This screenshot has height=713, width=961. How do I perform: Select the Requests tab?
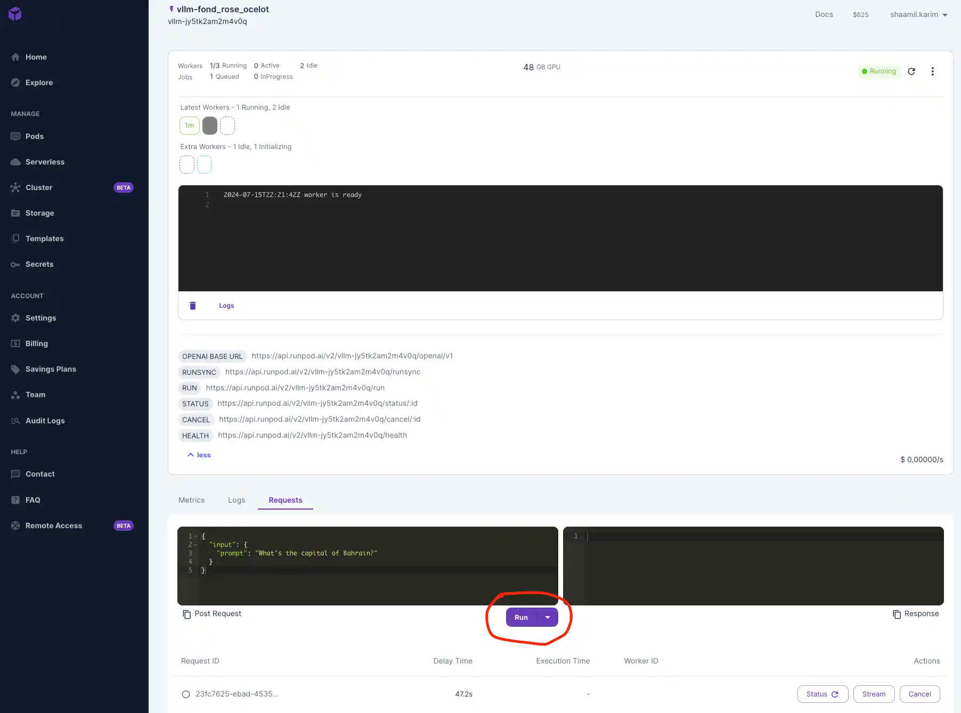tap(286, 500)
